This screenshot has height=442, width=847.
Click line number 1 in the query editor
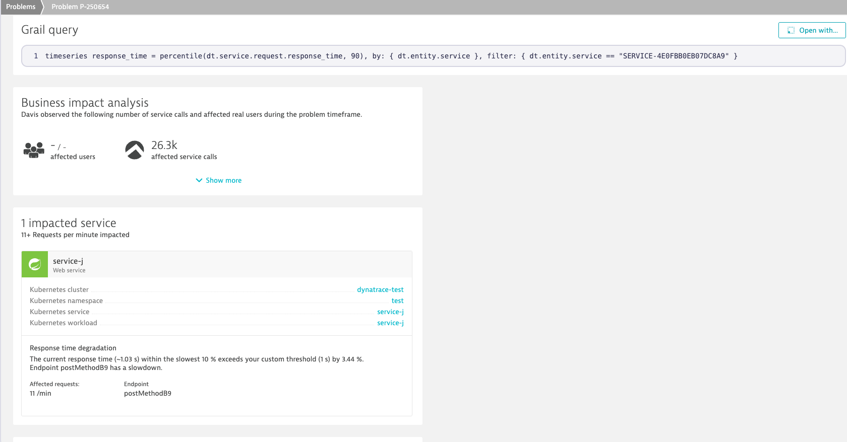tap(36, 56)
